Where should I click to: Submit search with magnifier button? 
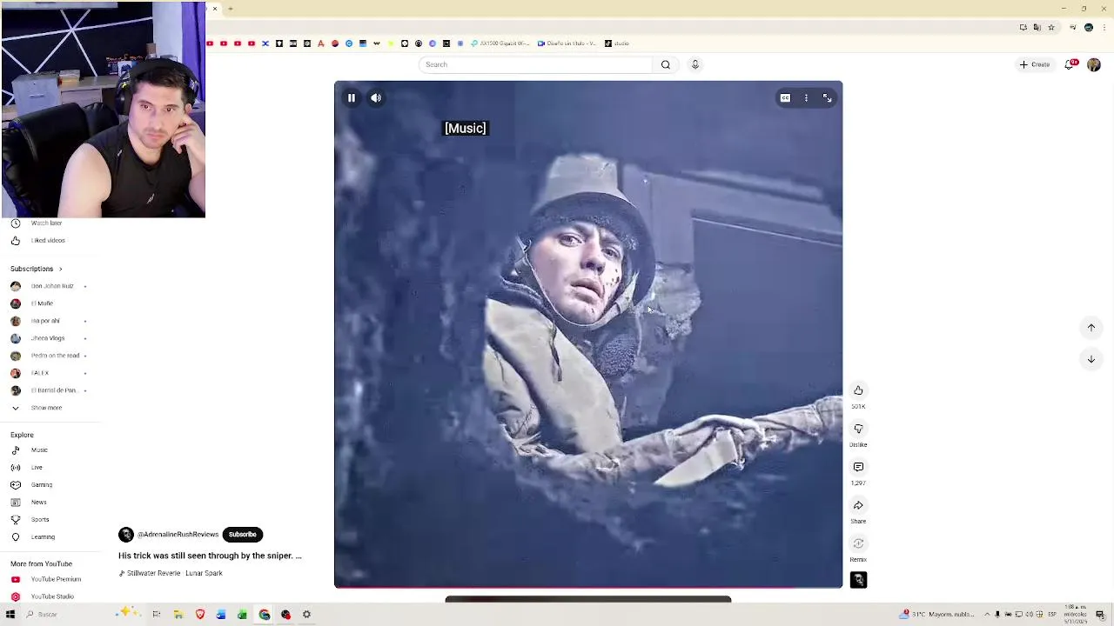tap(666, 64)
